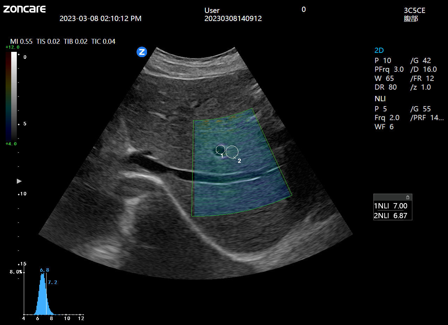Click the depth parameter D 16.0

[x=423, y=69]
